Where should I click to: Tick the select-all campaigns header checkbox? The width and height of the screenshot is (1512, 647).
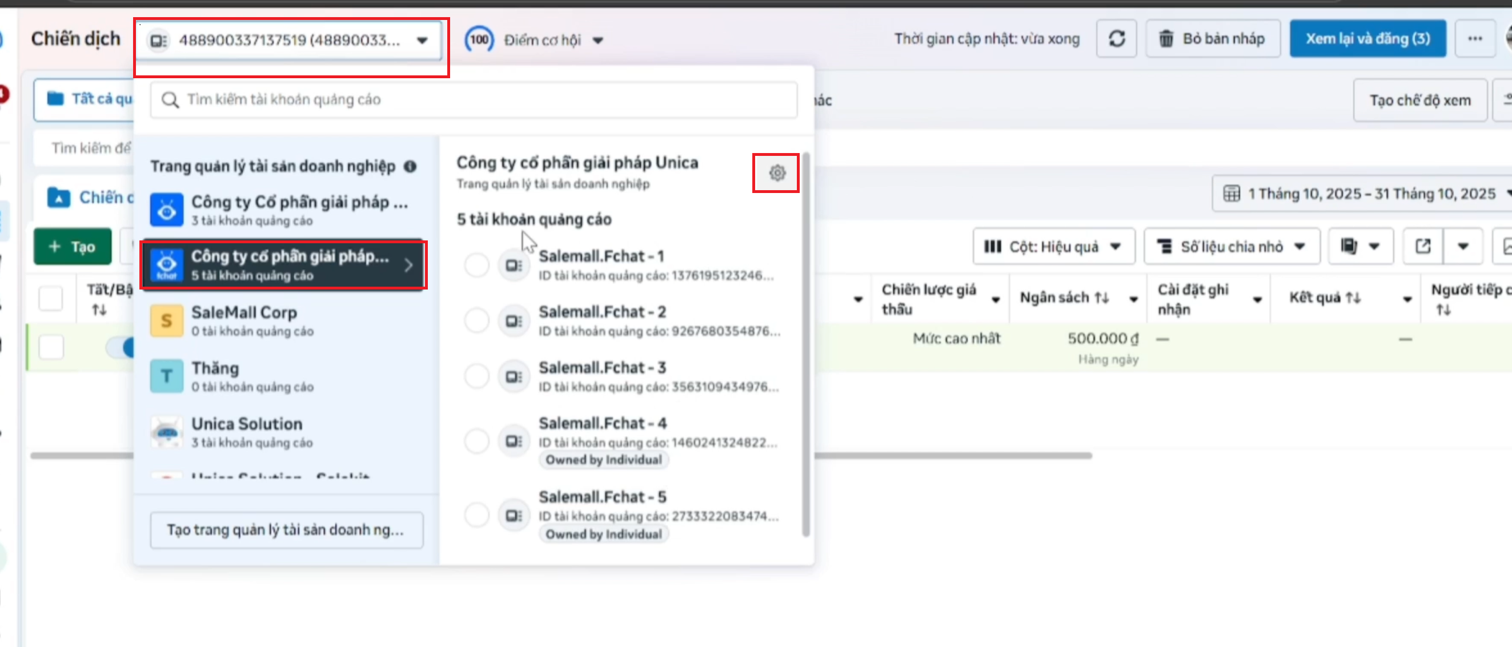pyautogui.click(x=50, y=298)
